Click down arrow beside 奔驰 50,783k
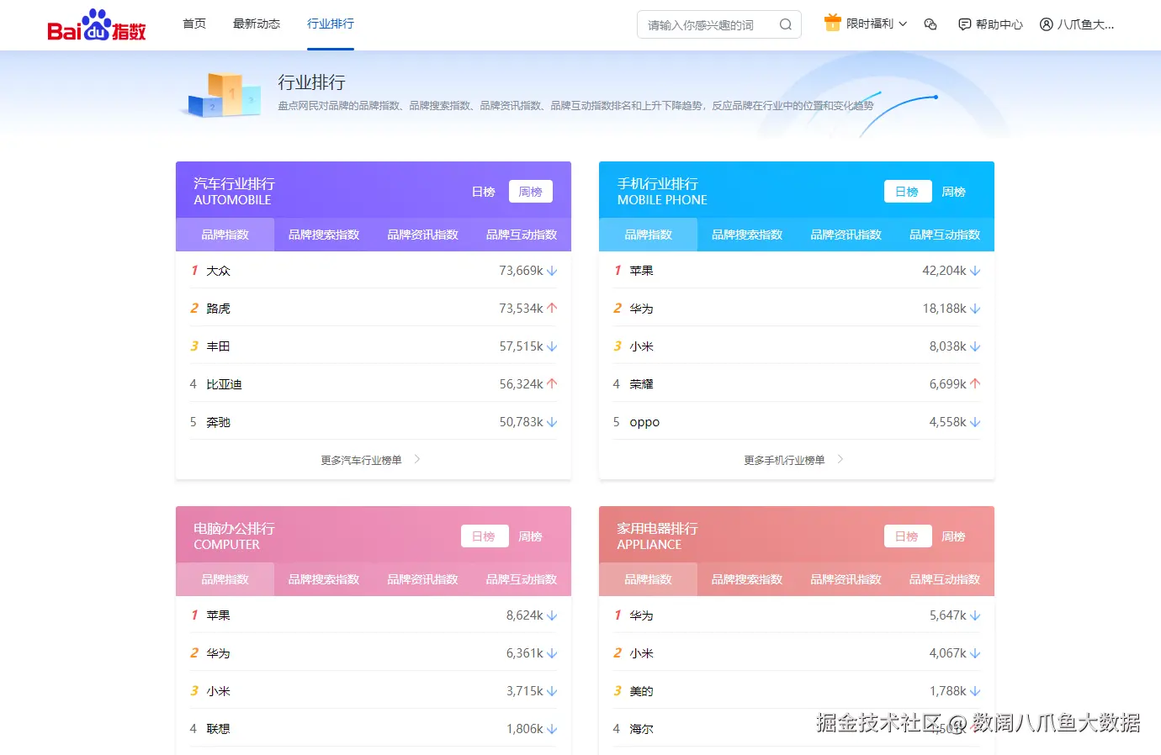Screen dimensions: 1161x755 [552, 422]
